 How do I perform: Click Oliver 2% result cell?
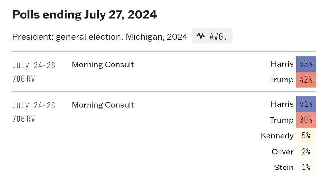[x=306, y=152]
